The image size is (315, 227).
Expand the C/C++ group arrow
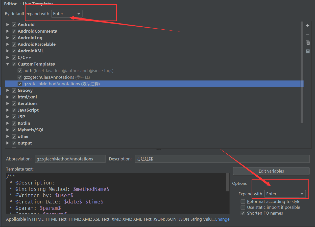pyautogui.click(x=8, y=57)
